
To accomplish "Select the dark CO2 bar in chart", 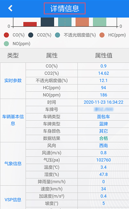I will click(x=47, y=22).
